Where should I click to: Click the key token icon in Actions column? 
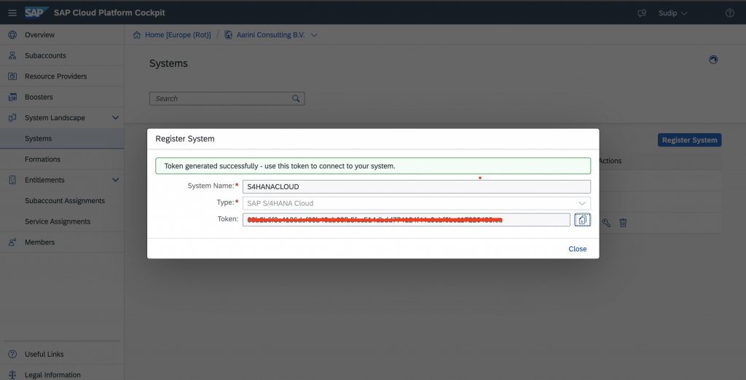606,223
